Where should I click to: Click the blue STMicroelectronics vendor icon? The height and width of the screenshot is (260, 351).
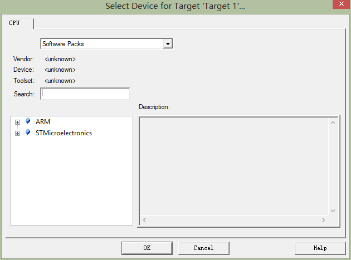(x=28, y=132)
